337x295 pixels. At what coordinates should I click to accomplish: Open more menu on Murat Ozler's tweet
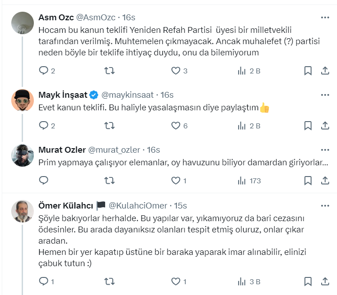pos(325,150)
